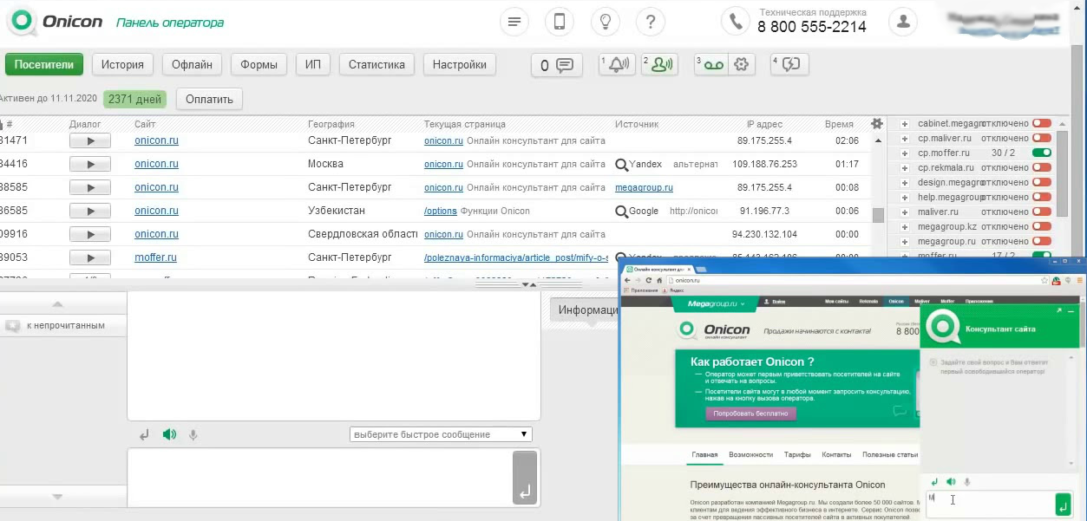
Task: Open the История tab
Action: [x=121, y=65]
